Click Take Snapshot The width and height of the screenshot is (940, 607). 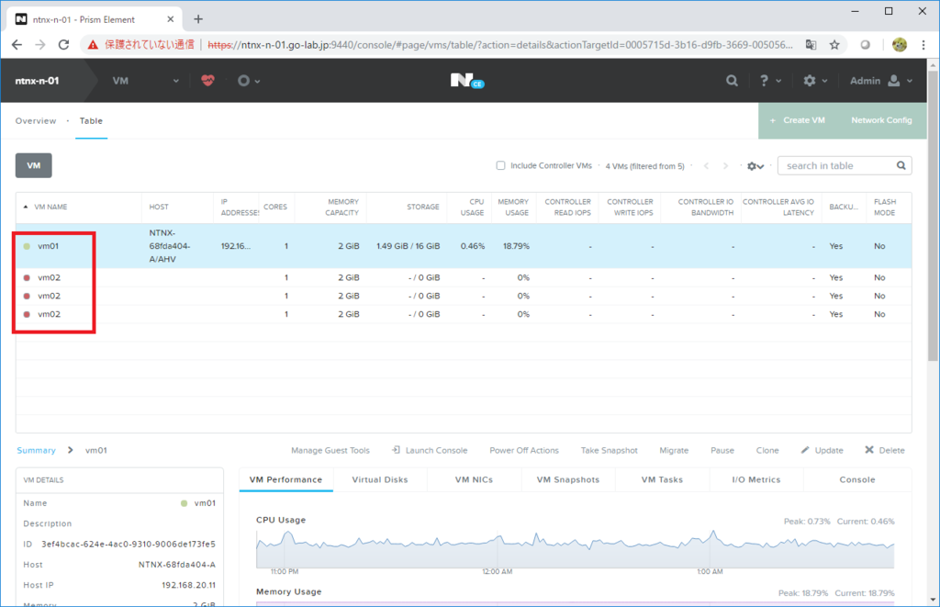(610, 451)
